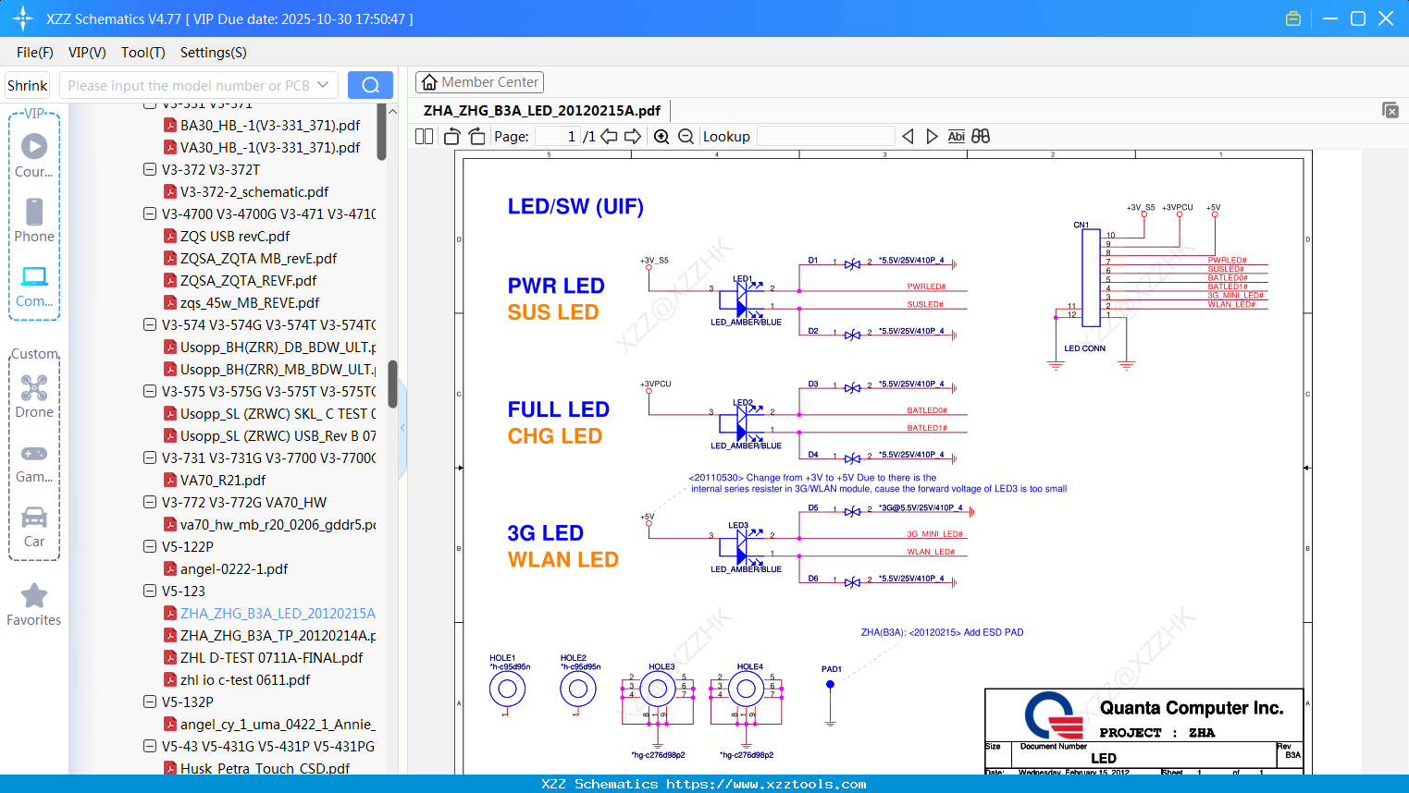
Task: Open BA30_HB_-1(V3-331_371).pdf
Action: pos(270,125)
